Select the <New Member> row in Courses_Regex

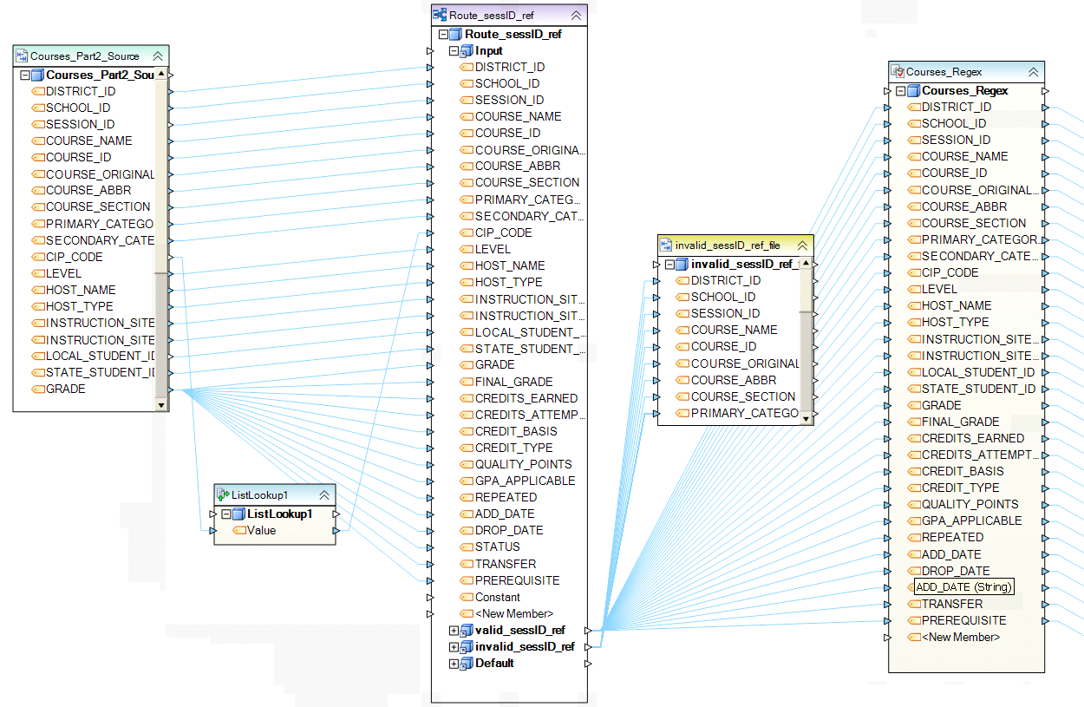[x=960, y=638]
